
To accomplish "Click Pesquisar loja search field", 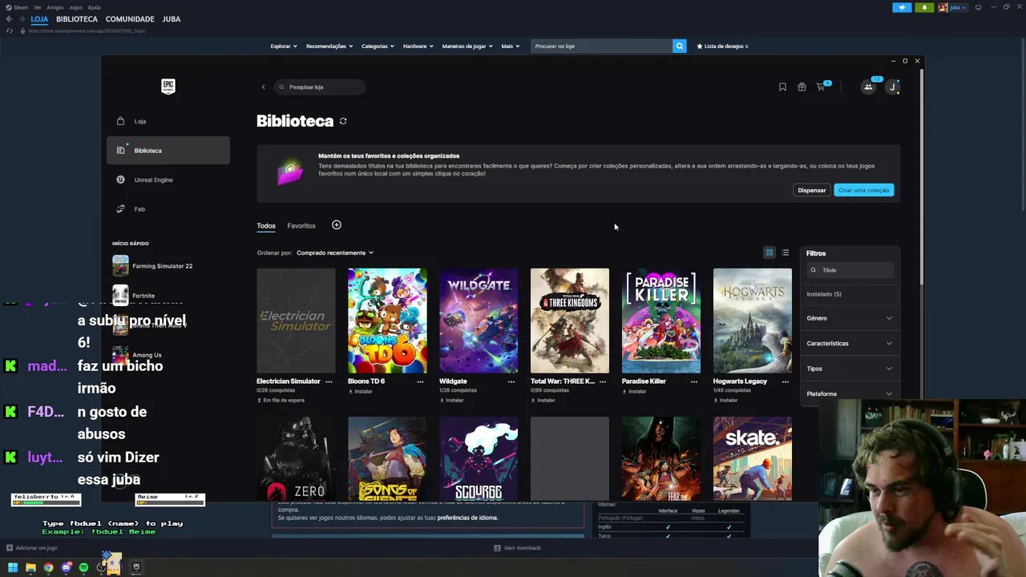I will click(x=320, y=87).
